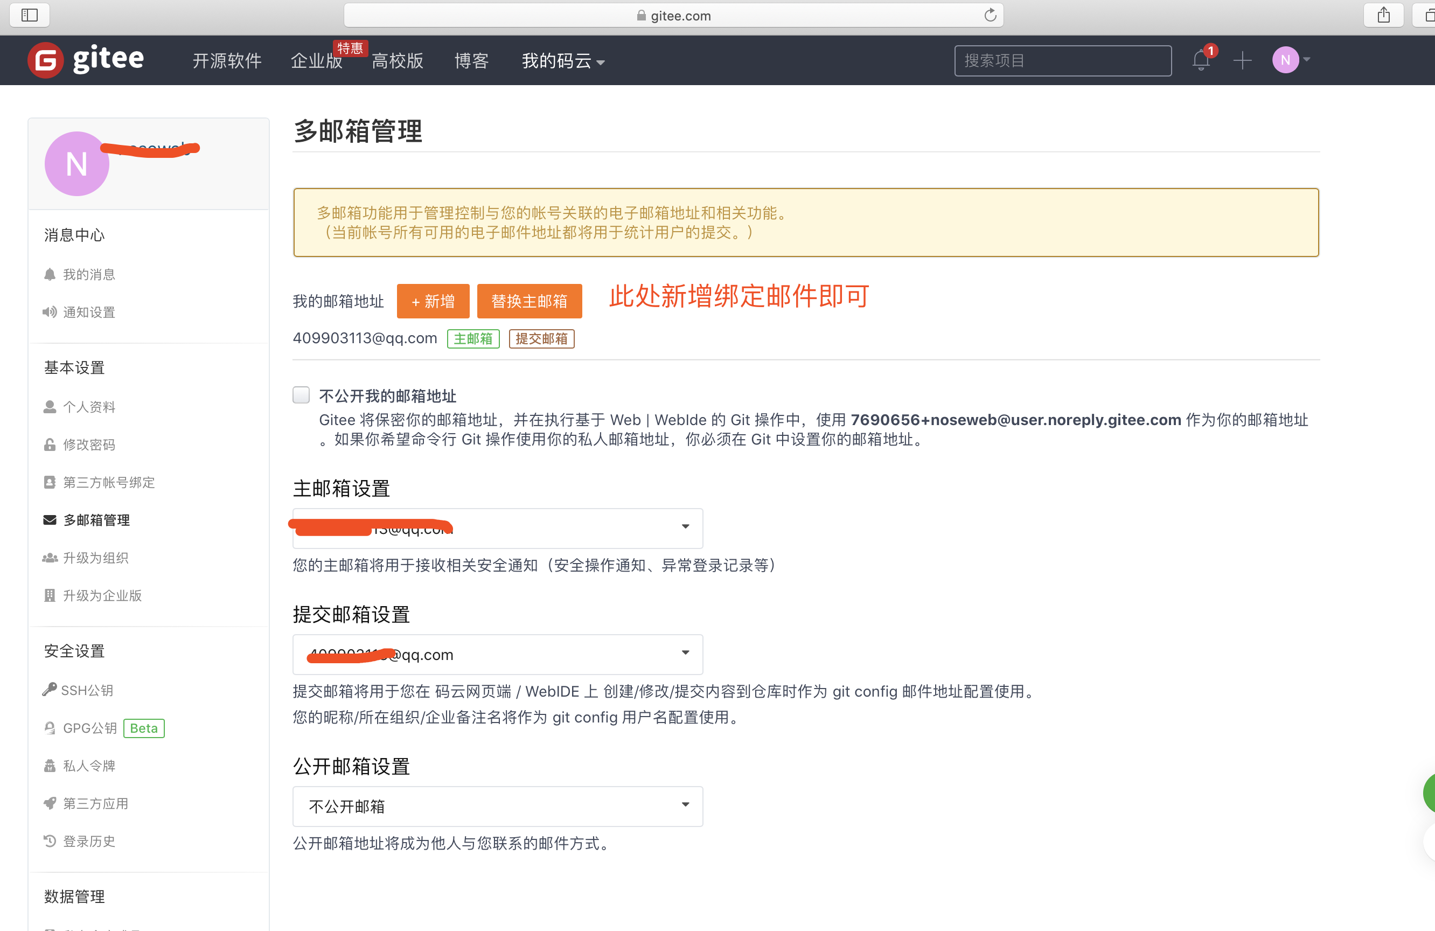Click the GPG key icon
Viewport: 1435px width, 931px height.
click(50, 728)
